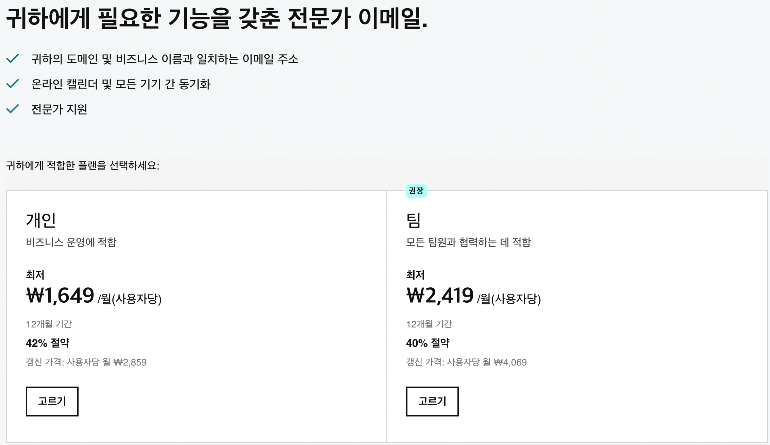Screen dimensions: 770x445
Task: Click the 온라인 캘린더 및 모든 기기 간 동기화 text
Action: pyautogui.click(x=121, y=84)
